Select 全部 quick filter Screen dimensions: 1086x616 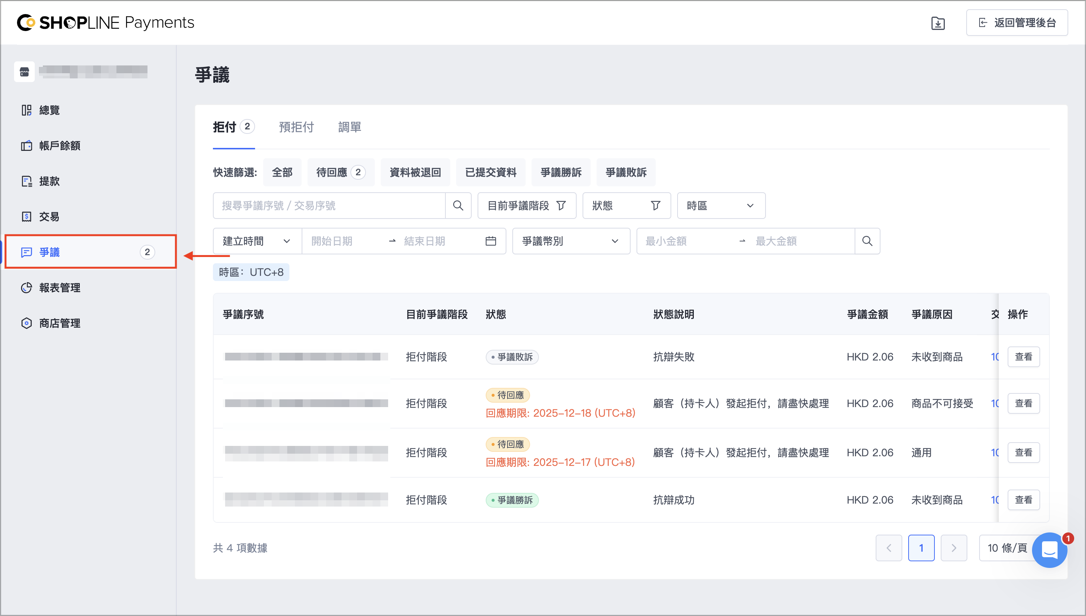pos(282,172)
